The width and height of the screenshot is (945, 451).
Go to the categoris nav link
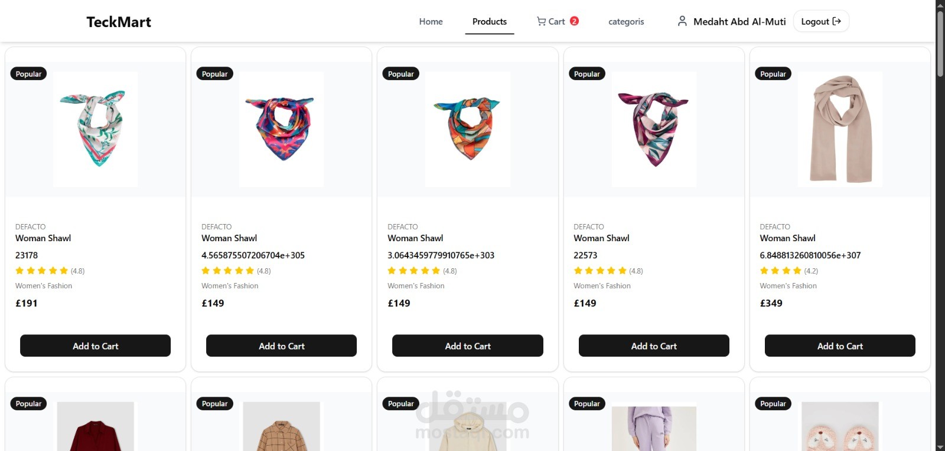tap(626, 22)
